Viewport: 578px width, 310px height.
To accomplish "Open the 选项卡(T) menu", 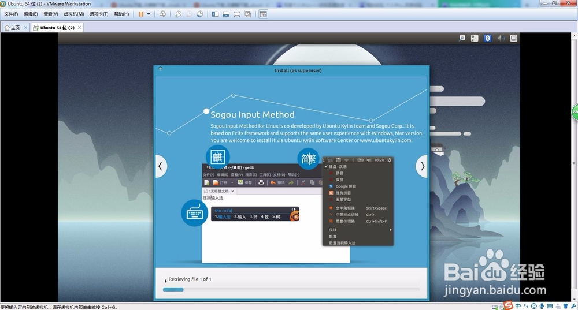I will pos(99,14).
